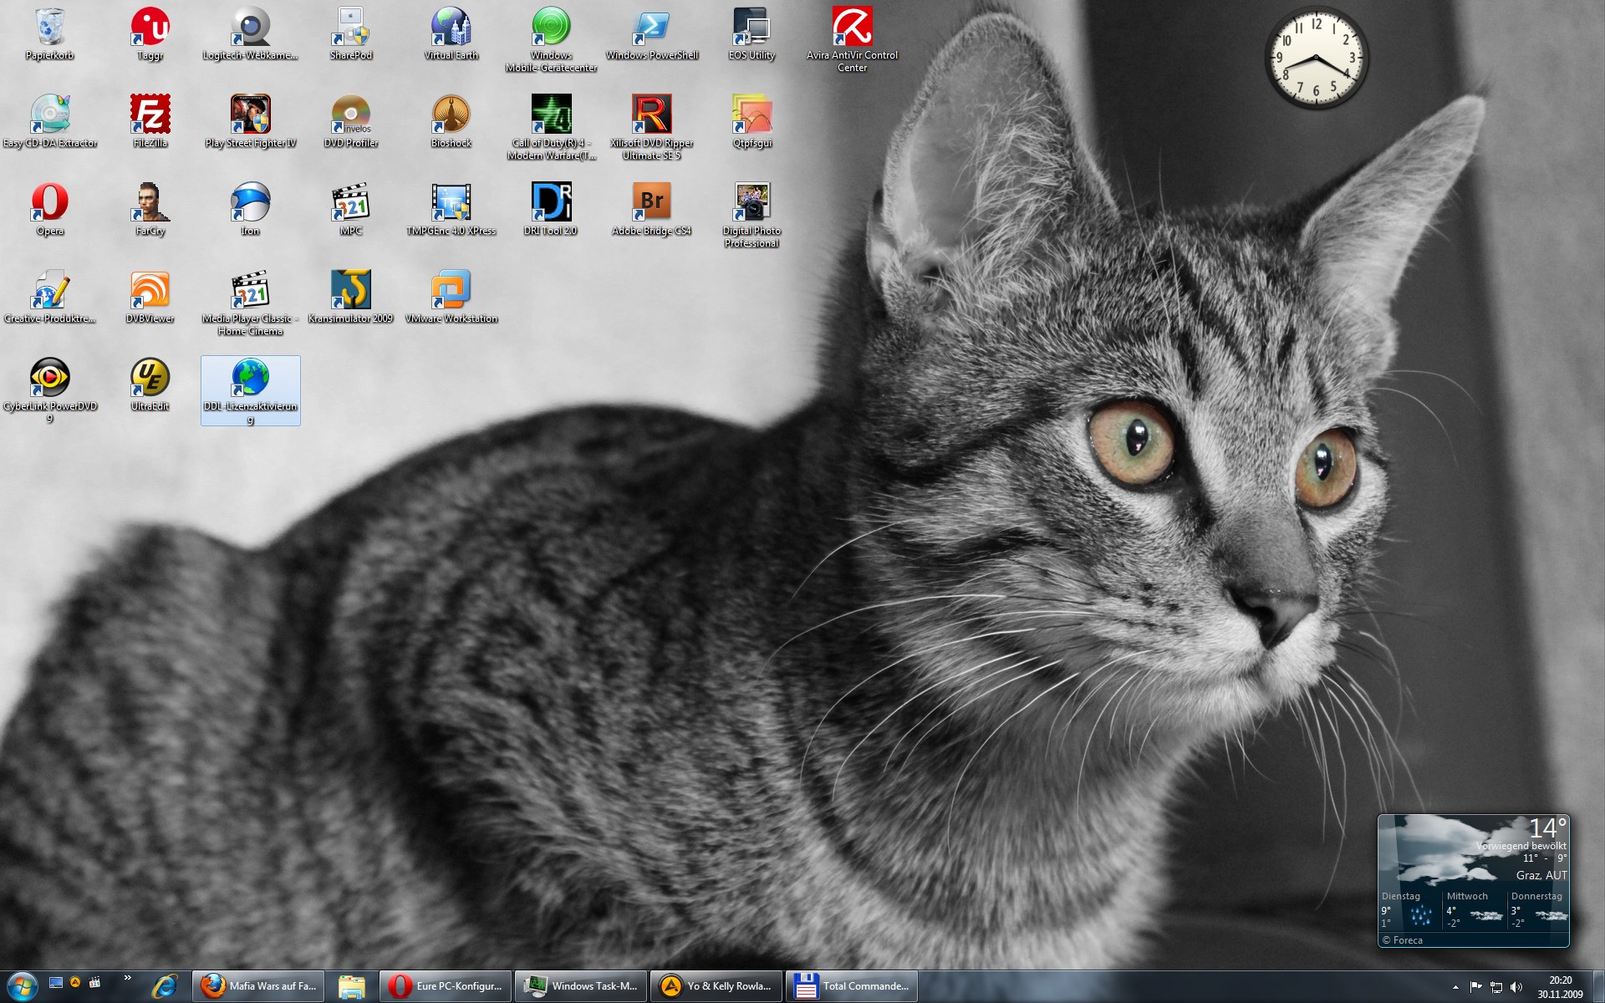Open the Windows Start menu orb
This screenshot has height=1003, width=1605.
(x=22, y=986)
